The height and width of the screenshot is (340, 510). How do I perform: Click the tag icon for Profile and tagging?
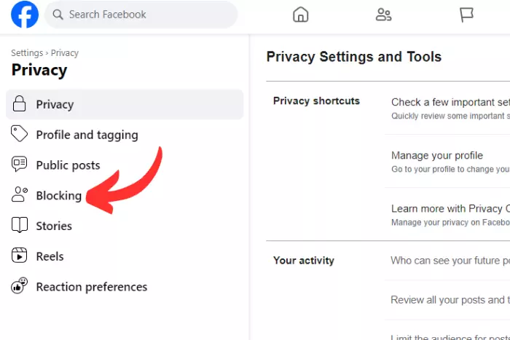19,133
